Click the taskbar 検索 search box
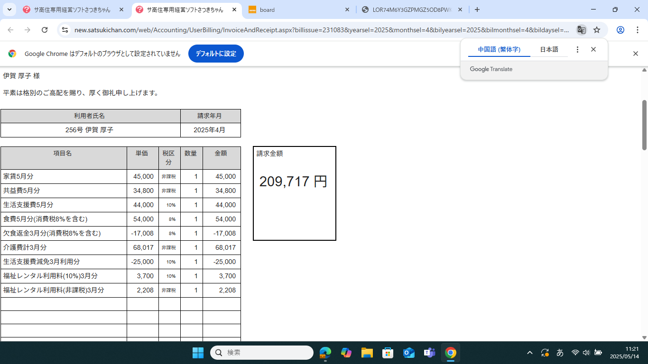 (x=262, y=353)
